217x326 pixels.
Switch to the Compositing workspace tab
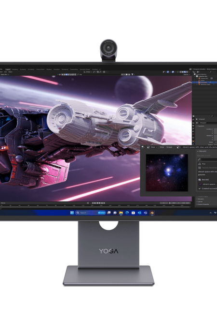(x=74, y=70)
